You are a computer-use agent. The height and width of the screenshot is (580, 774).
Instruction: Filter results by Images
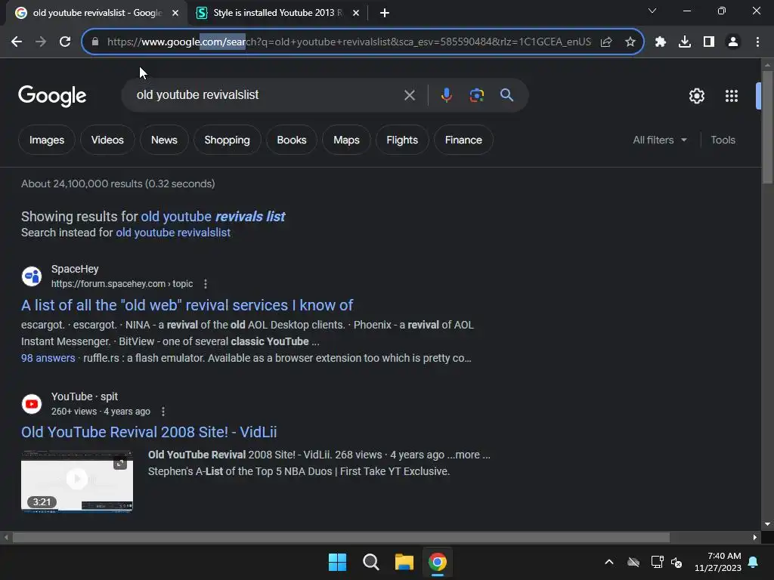pyautogui.click(x=46, y=140)
